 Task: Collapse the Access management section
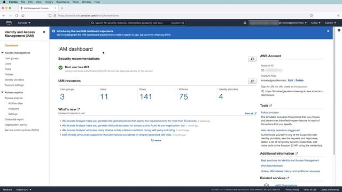(x=2, y=53)
